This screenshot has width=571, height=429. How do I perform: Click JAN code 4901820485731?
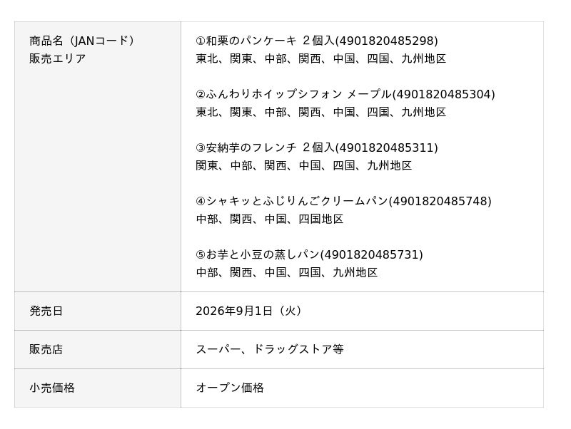click(372, 254)
